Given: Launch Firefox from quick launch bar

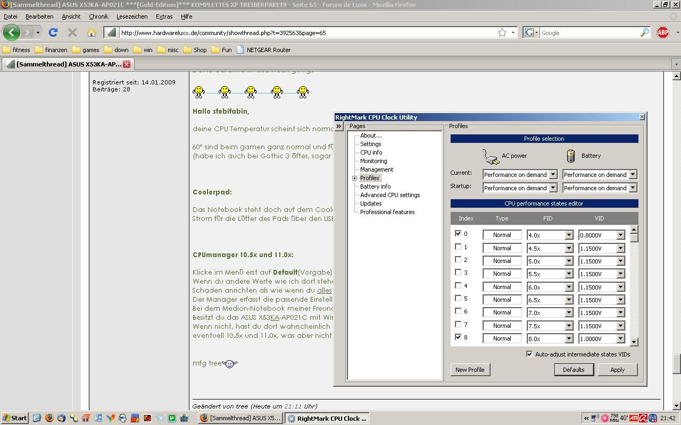Looking at the screenshot, I should pyautogui.click(x=49, y=418).
